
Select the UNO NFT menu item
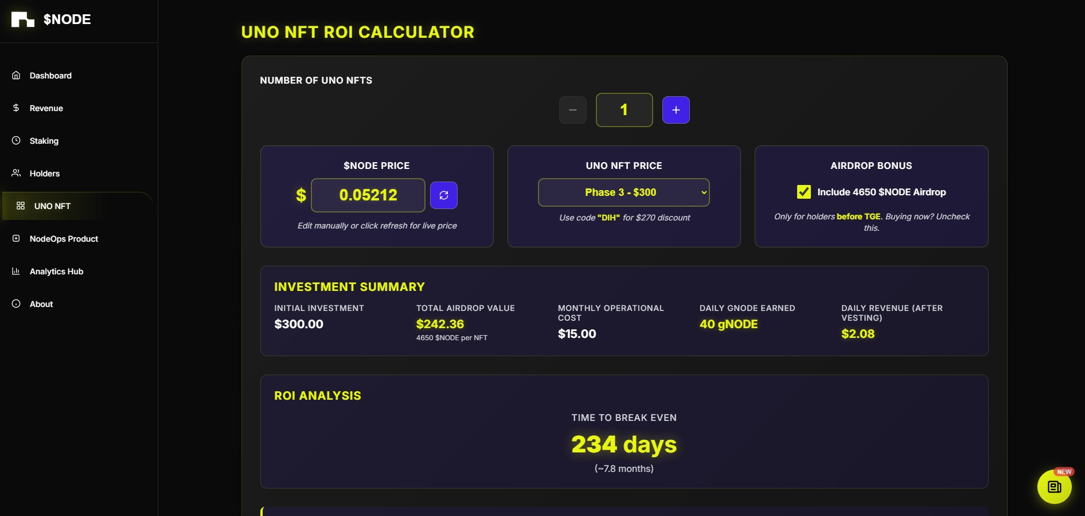point(78,206)
